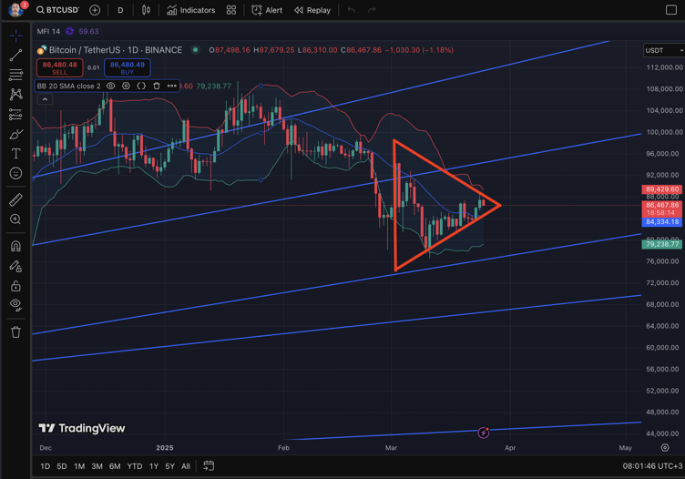Toggle Bollinger Bands indicator visibility
The height and width of the screenshot is (479, 685).
tap(111, 86)
